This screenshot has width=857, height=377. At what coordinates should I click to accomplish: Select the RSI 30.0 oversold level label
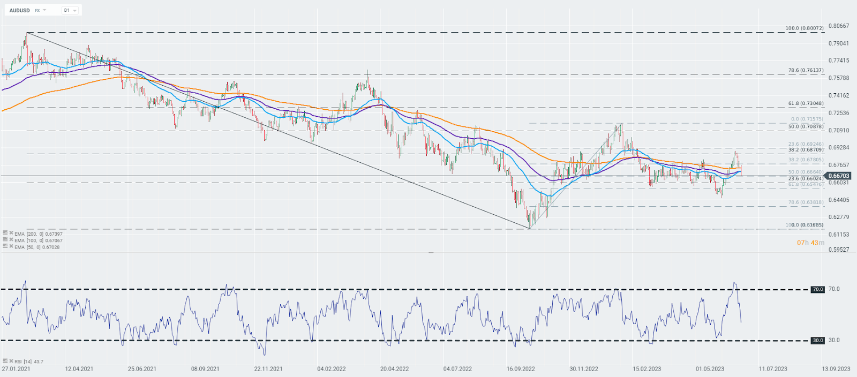point(817,340)
